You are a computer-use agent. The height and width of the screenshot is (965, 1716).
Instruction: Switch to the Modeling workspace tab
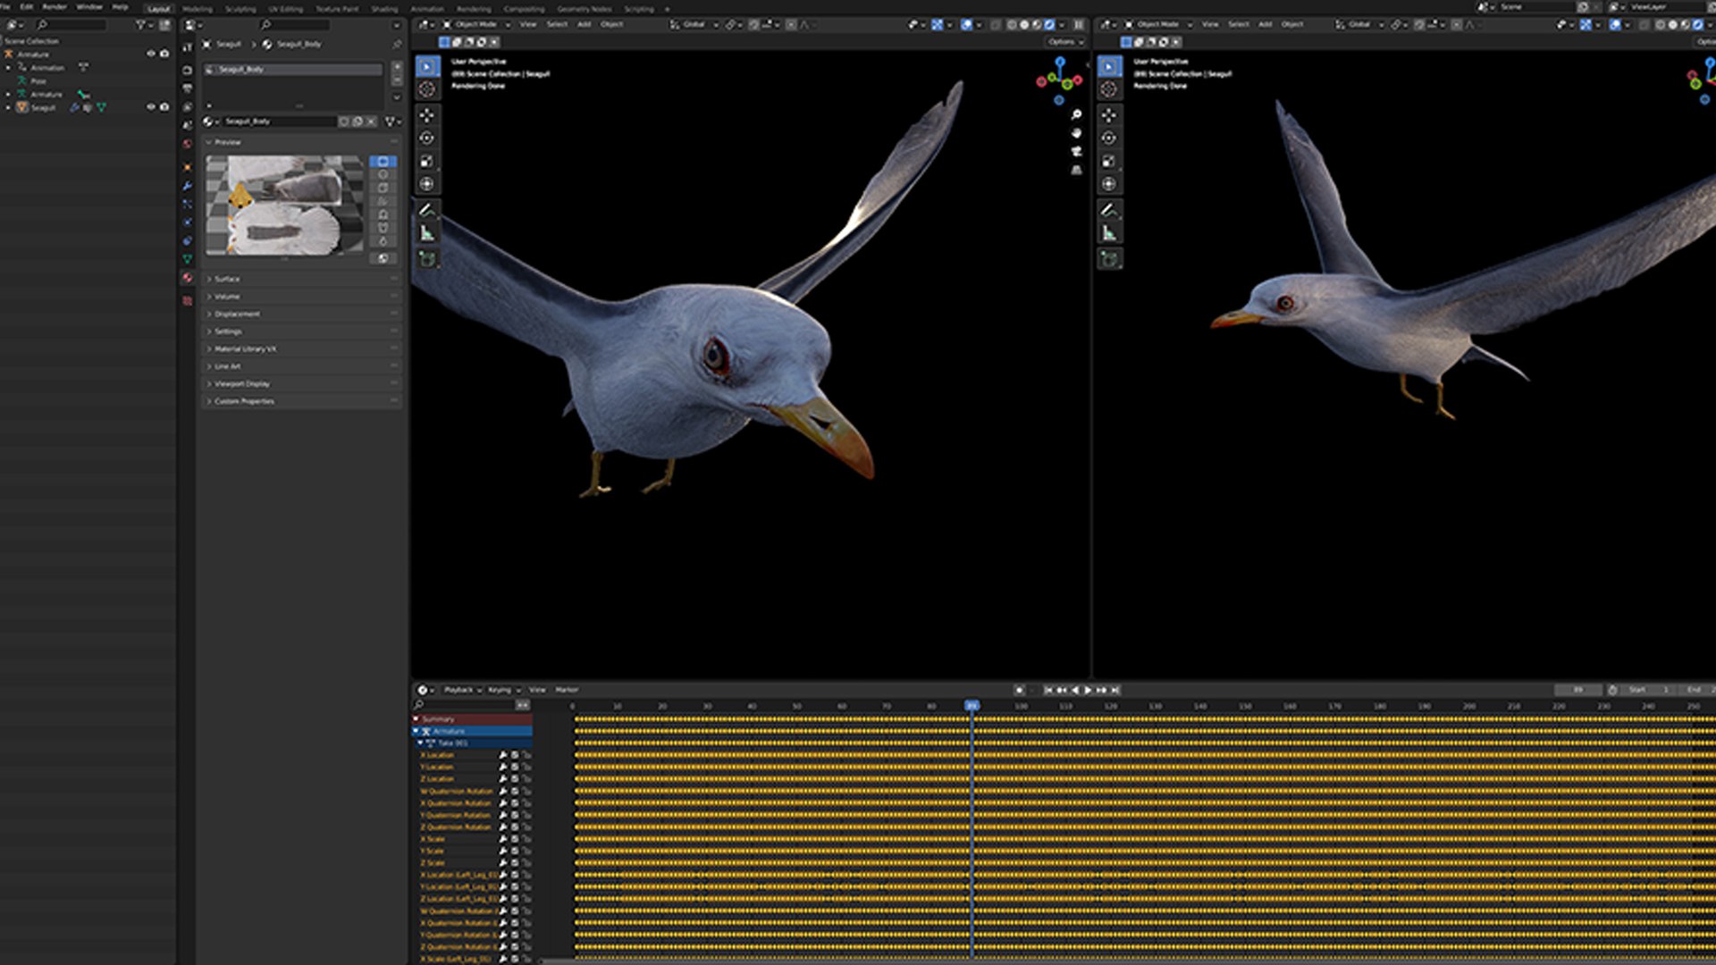[198, 9]
